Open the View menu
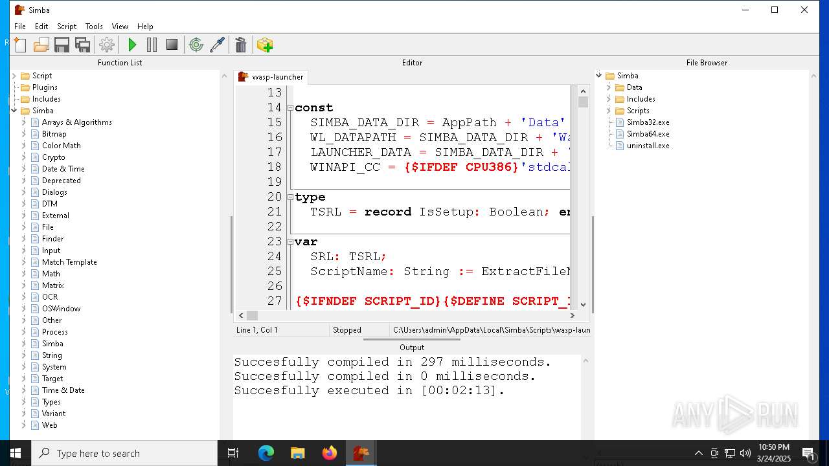829x466 pixels. [x=120, y=27]
